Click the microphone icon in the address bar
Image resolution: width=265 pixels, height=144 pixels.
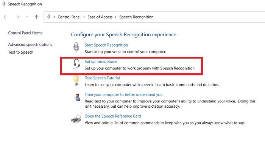pyautogui.click(x=49, y=17)
